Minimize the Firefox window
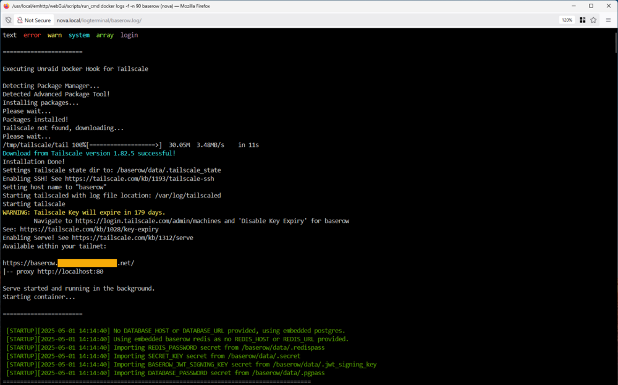618x385 pixels. coord(574,6)
